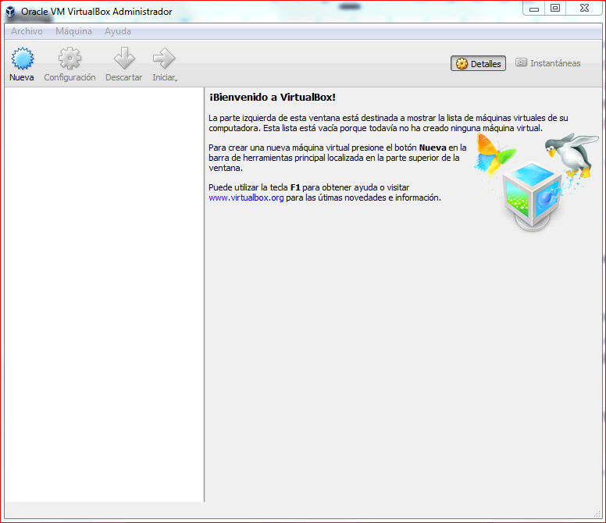The width and height of the screenshot is (606, 523).
Task: Click the VirtualBox icon in the title bar
Action: click(11, 12)
